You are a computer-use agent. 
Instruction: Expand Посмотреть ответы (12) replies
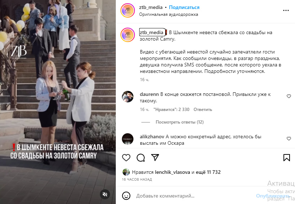[180, 122]
